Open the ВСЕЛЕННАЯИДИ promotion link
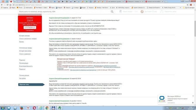 click(x=82, y=67)
